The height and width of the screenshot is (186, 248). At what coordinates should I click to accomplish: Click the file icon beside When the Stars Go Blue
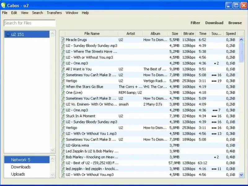click(63, 87)
